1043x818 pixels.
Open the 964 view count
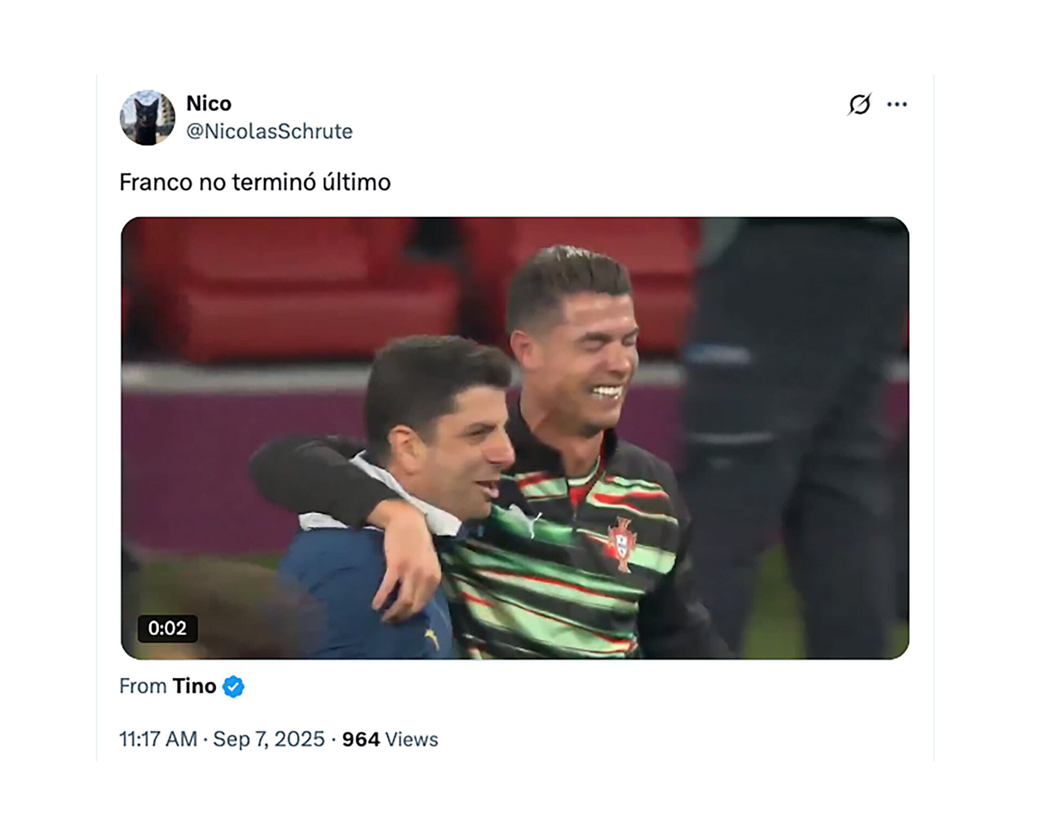point(361,739)
